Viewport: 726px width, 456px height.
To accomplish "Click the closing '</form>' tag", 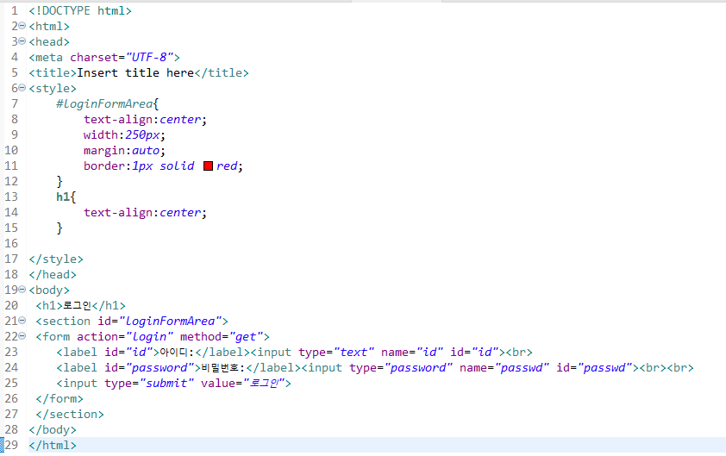I will click(x=59, y=398).
